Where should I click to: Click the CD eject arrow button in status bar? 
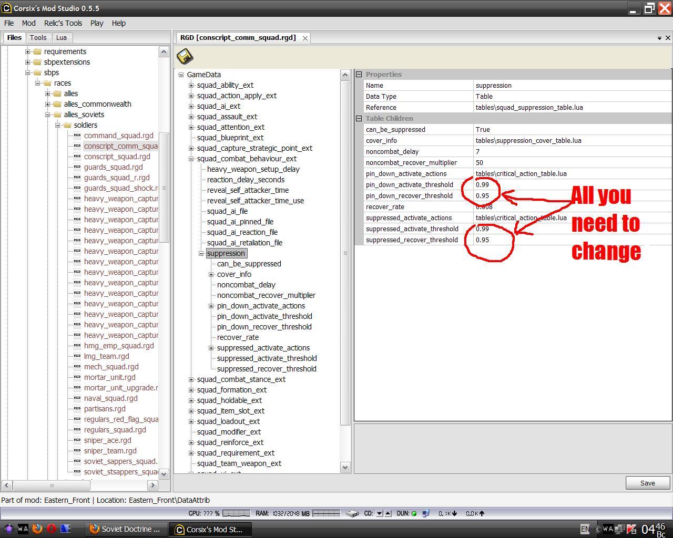coord(388,513)
